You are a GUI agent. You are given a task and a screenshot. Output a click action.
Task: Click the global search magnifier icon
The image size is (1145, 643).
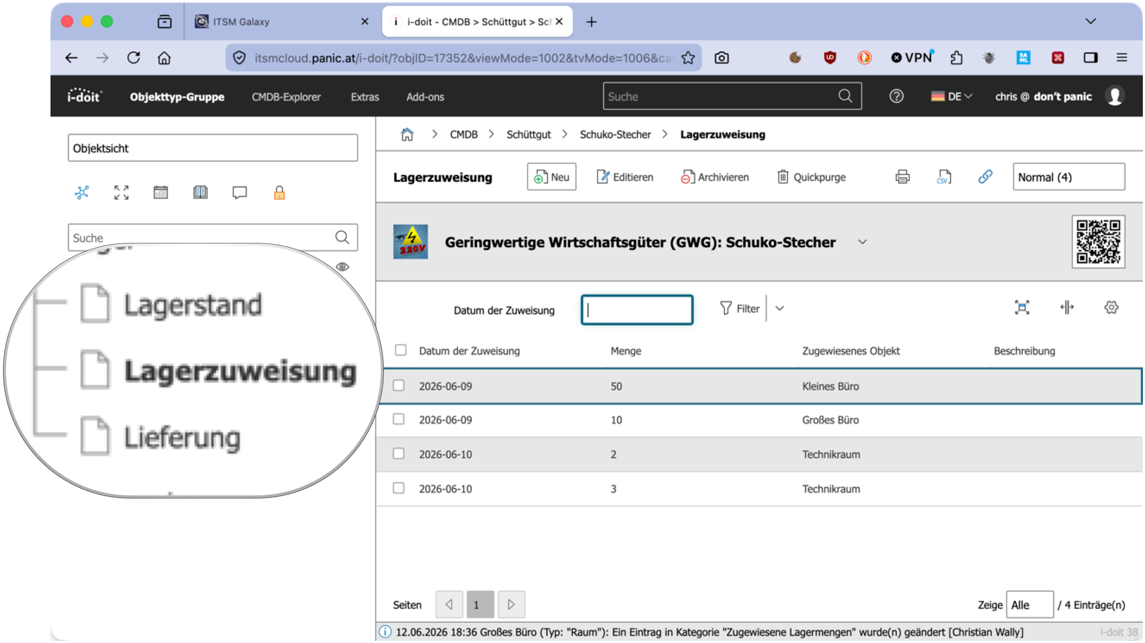click(x=845, y=96)
